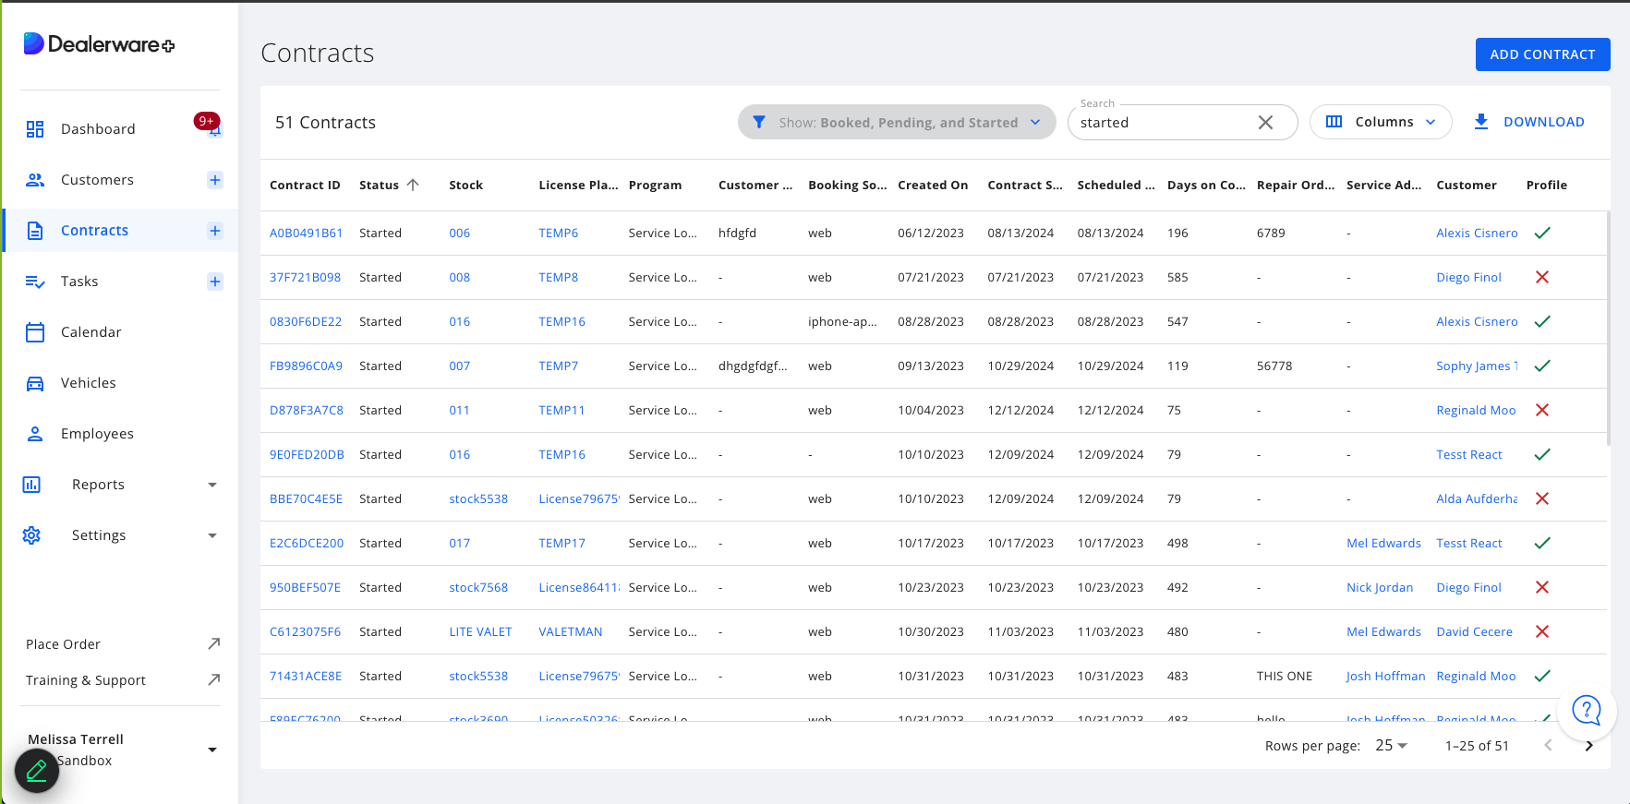This screenshot has width=1630, height=804.
Task: Open Place Order external link arrow
Action: click(x=213, y=643)
